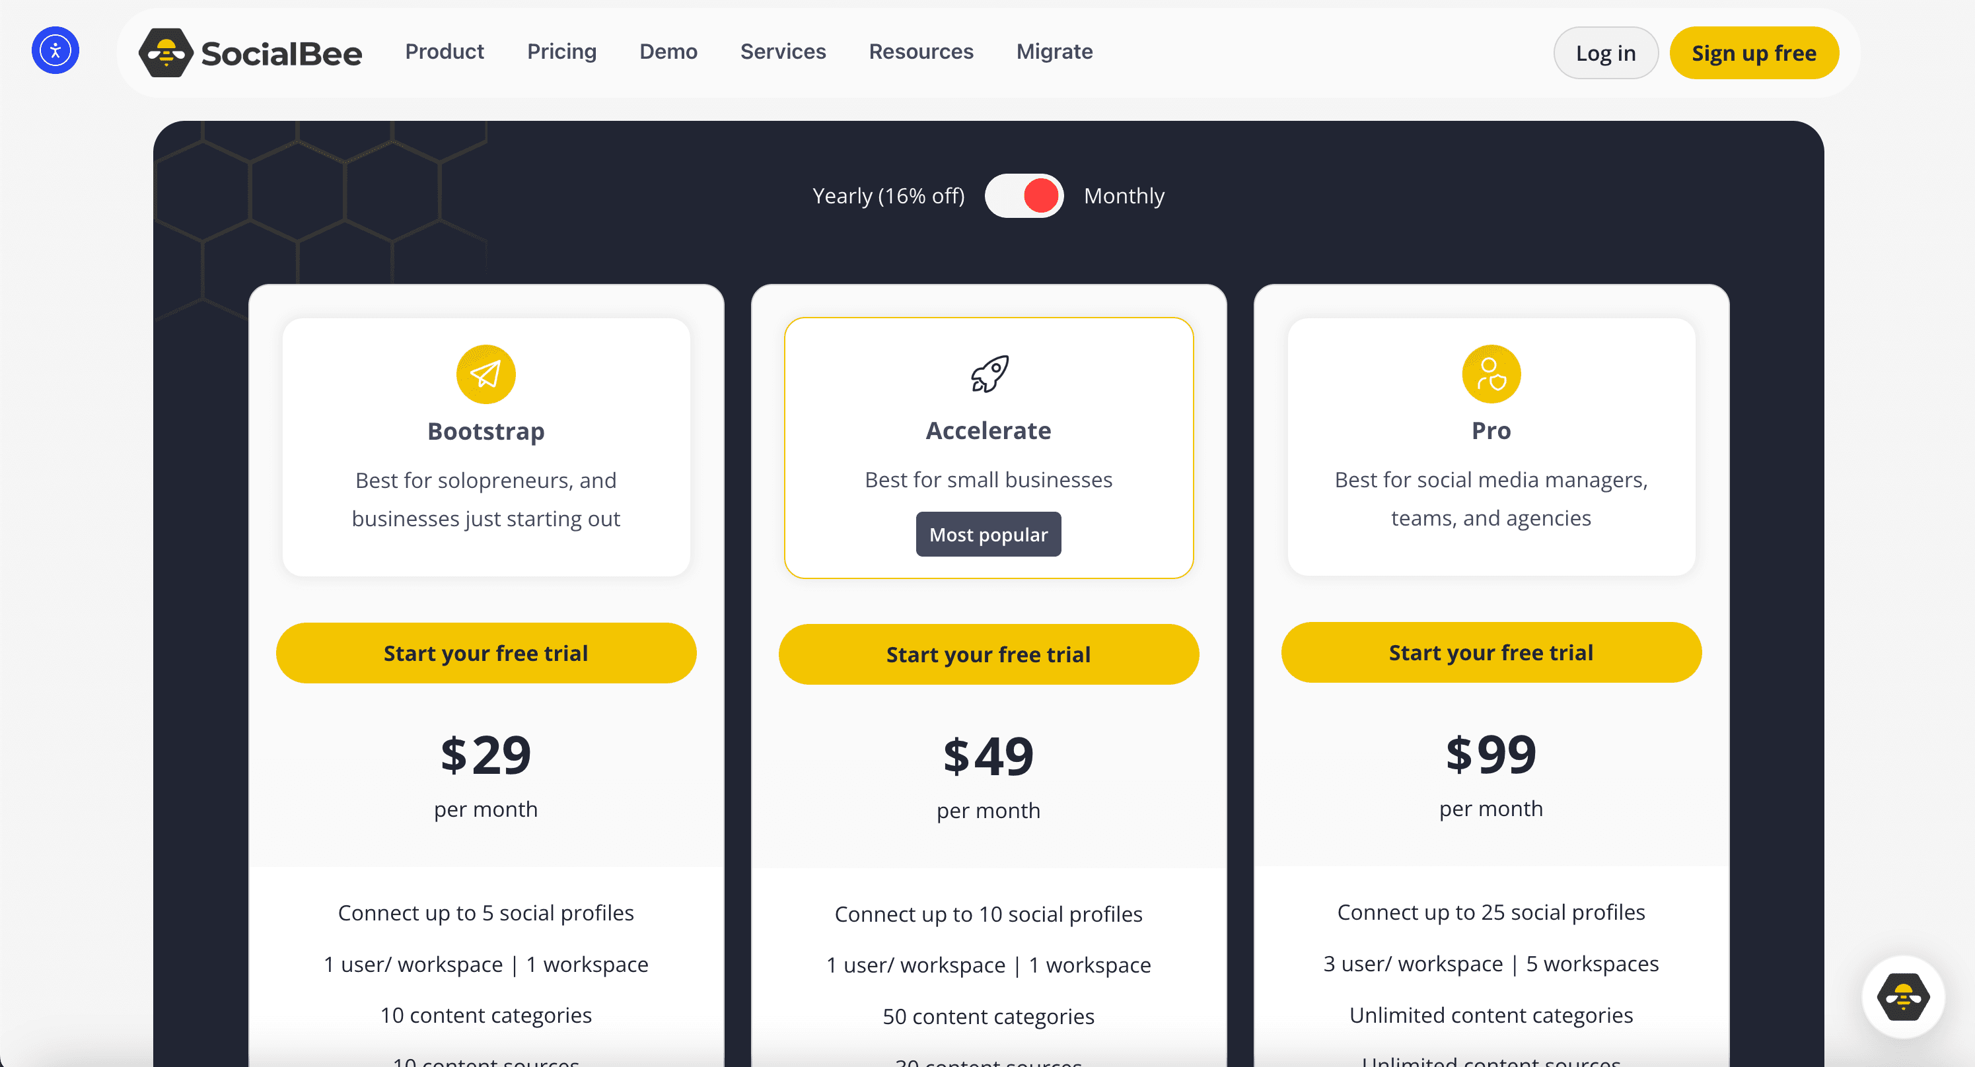1975x1067 pixels.
Task: Click the Bootstrap plan title
Action: (x=486, y=432)
